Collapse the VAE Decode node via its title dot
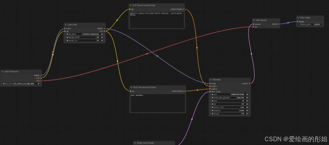The height and width of the screenshot is (145, 329). (x=254, y=20)
